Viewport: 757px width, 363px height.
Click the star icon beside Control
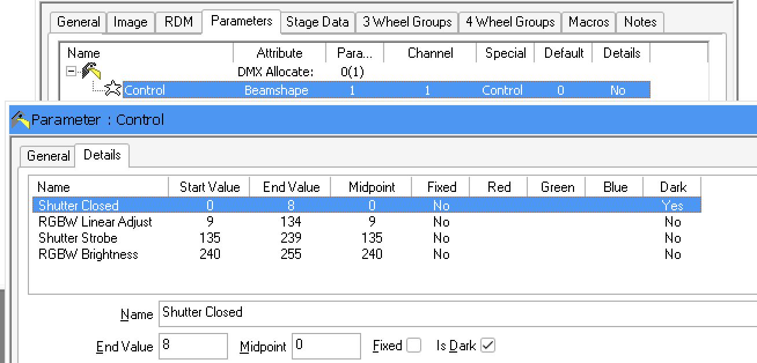[x=113, y=90]
